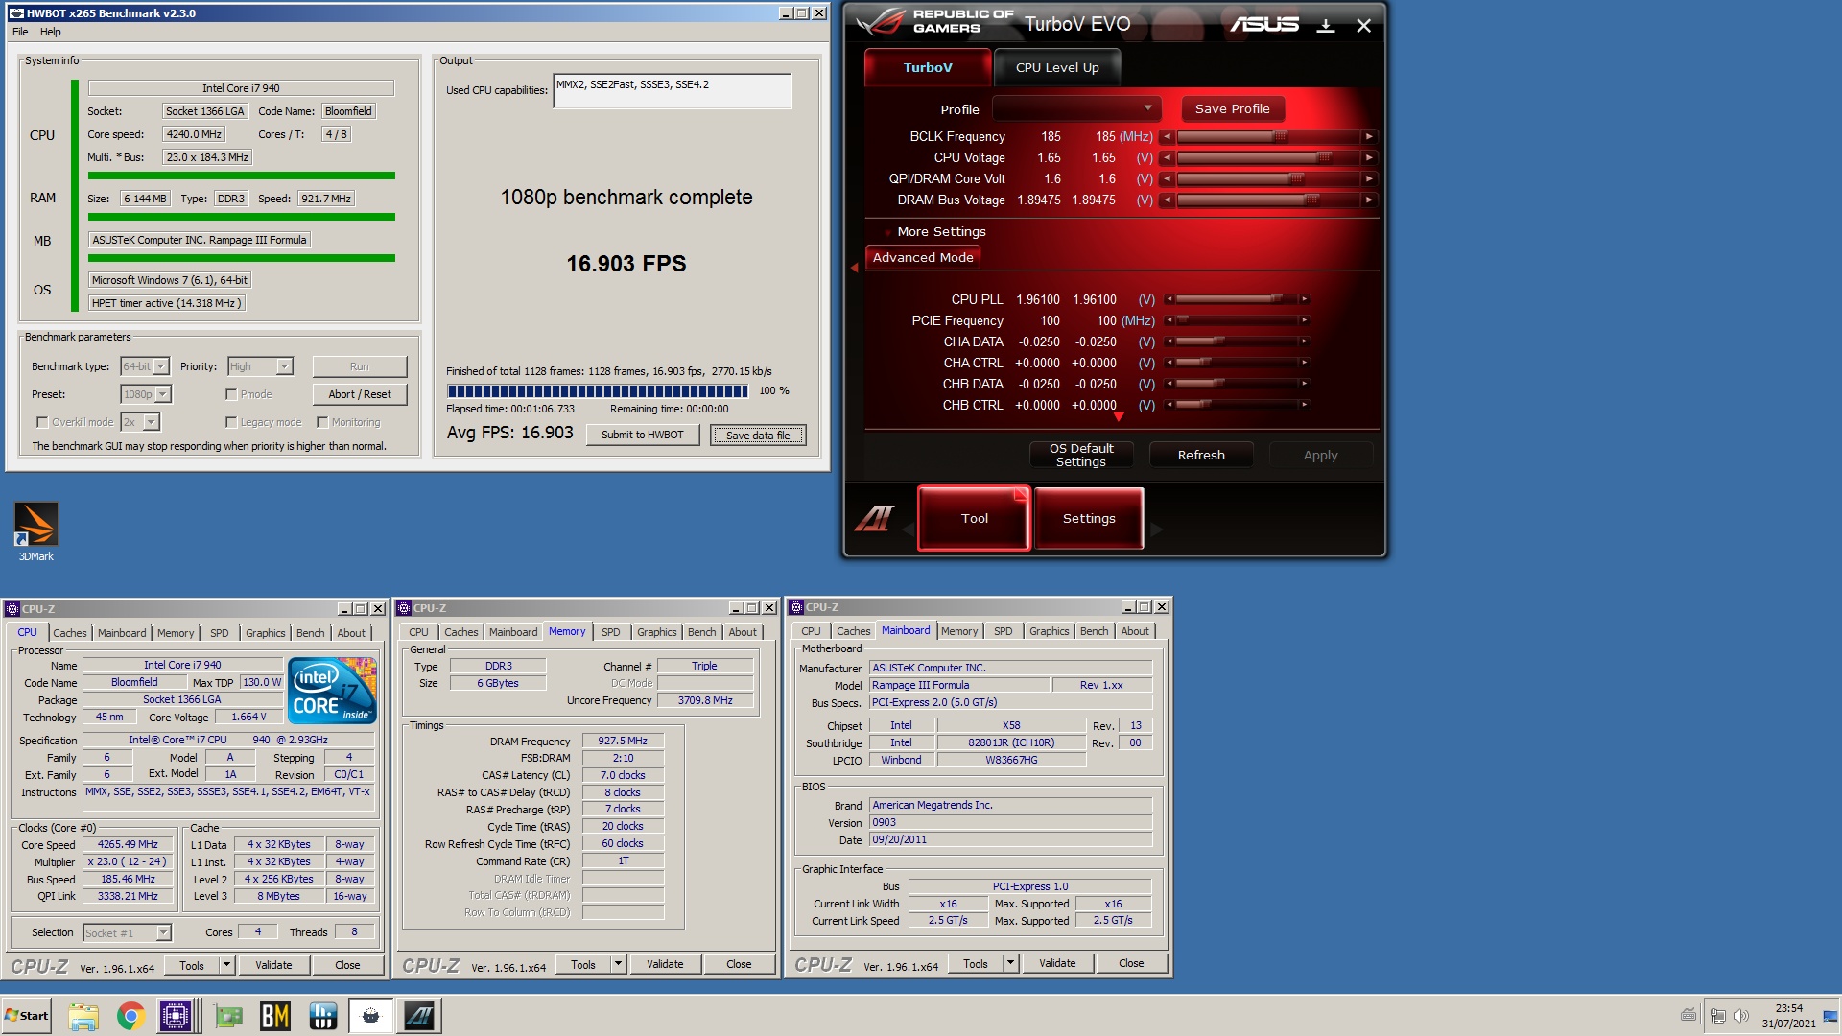Image resolution: width=1842 pixels, height=1036 pixels.
Task: Open the volume tray icon
Action: click(1741, 1016)
